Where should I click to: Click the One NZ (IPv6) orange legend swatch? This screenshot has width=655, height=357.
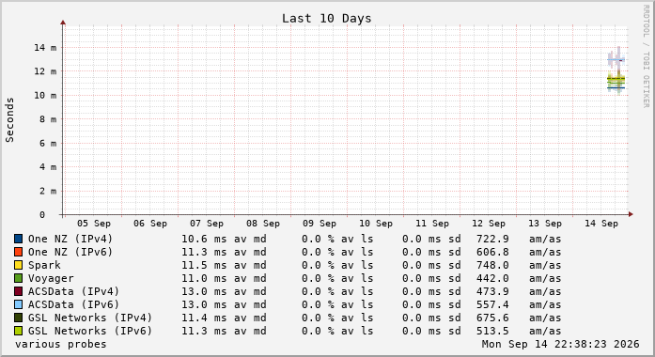(x=19, y=252)
